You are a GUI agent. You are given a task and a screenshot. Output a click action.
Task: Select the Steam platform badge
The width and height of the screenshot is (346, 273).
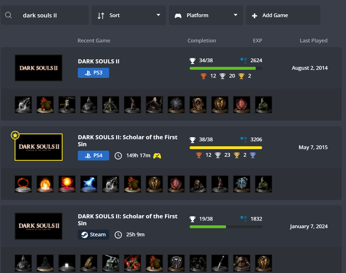click(93, 234)
